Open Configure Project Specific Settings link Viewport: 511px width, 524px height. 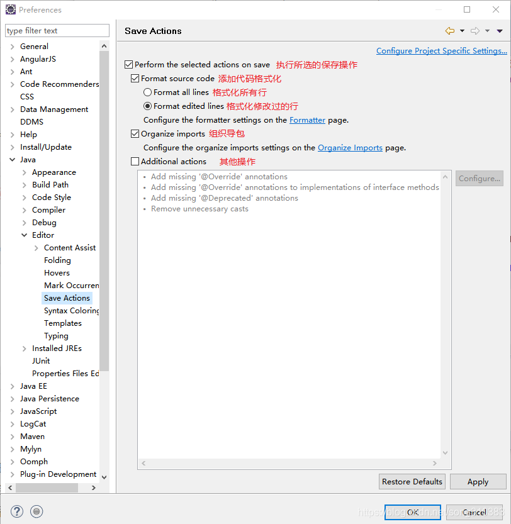click(442, 51)
